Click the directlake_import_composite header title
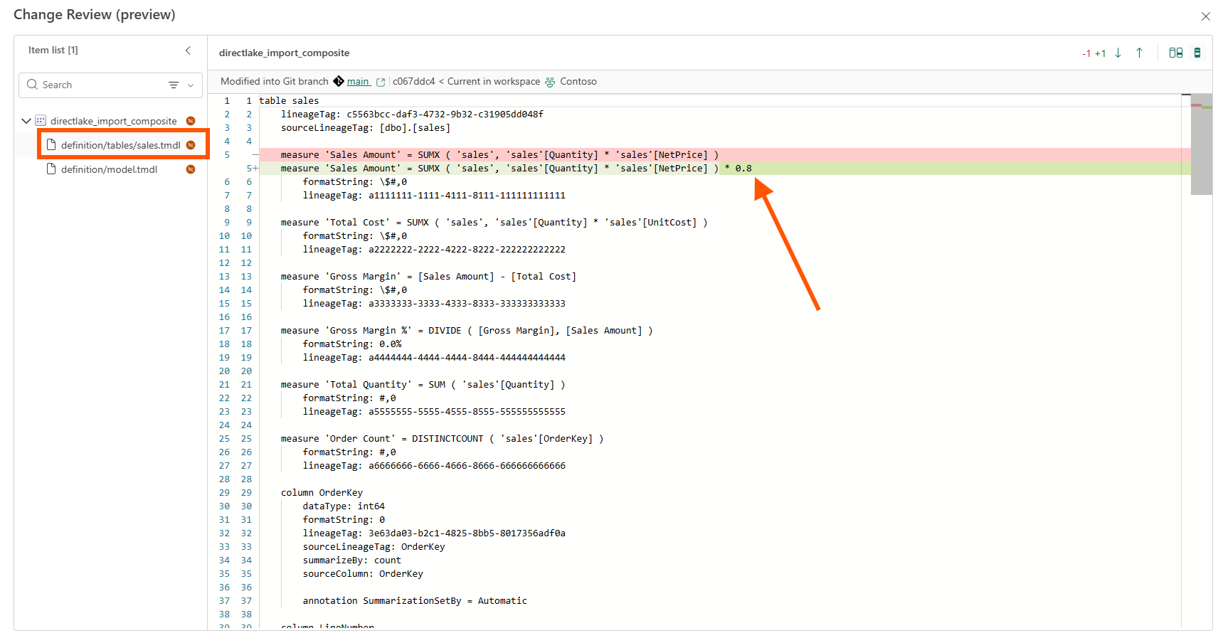This screenshot has height=643, width=1223. pyautogui.click(x=284, y=53)
